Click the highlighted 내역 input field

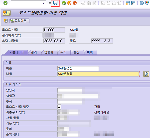(98, 74)
